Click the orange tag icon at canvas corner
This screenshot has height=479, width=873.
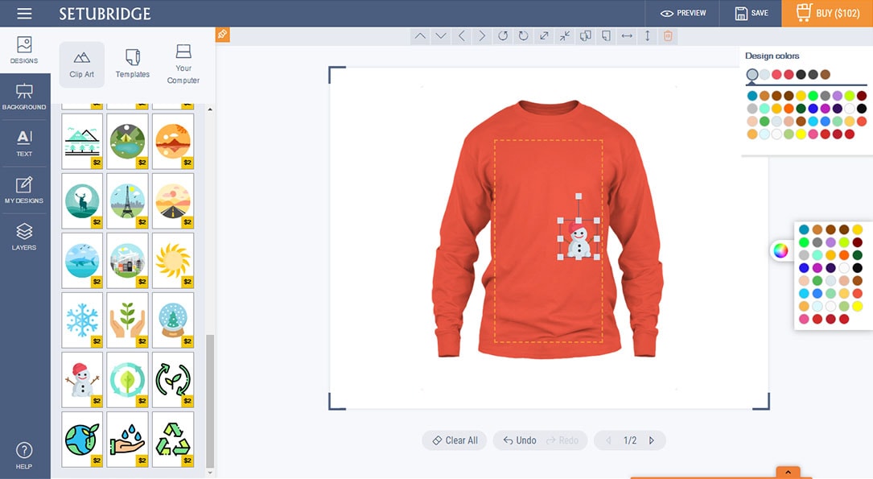tap(223, 35)
